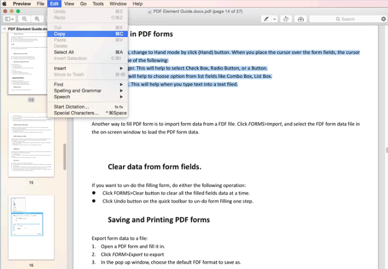This screenshot has width=388, height=269.
Task: Click the magnifier icon in the Search field
Action: pyautogui.click(x=338, y=19)
